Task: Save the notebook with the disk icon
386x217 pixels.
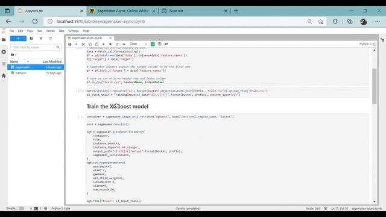Action: pyautogui.click(x=70, y=44)
